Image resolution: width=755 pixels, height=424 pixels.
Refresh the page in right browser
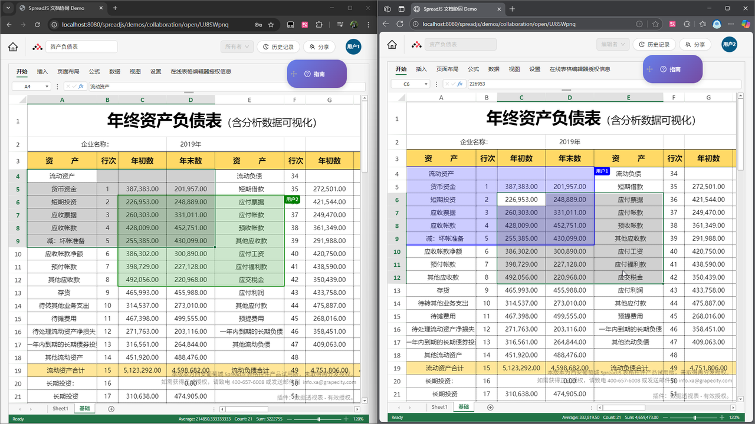click(400, 24)
